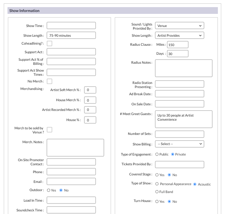Select Yes for Covered Stage
The width and height of the screenshot is (225, 214).
pyautogui.click(x=157, y=175)
